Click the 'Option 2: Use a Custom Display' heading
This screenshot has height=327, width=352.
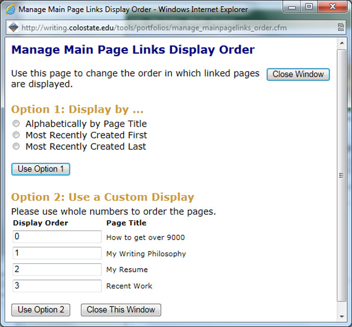103,197
